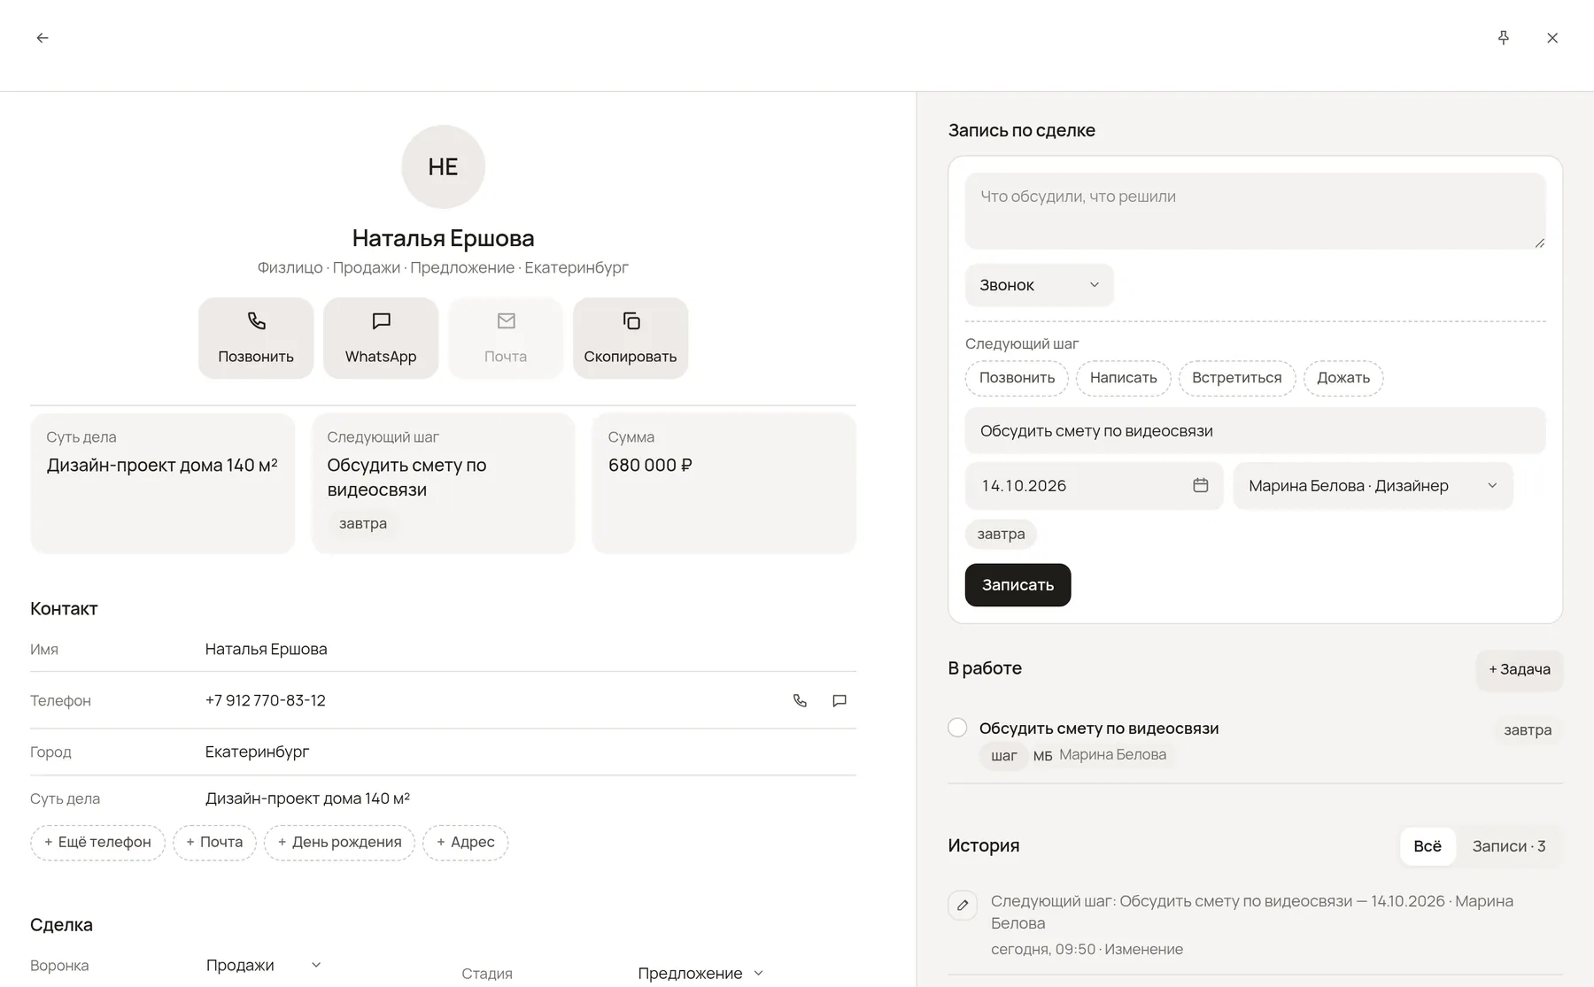The height and width of the screenshot is (987, 1594).
Task: Click the 14.10.2026 date field
Action: [1094, 485]
